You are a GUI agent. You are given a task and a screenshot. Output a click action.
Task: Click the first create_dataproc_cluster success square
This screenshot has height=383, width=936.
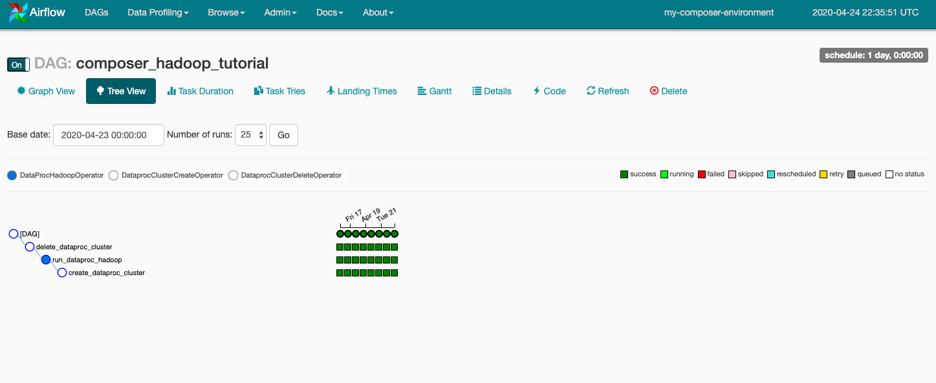point(340,273)
